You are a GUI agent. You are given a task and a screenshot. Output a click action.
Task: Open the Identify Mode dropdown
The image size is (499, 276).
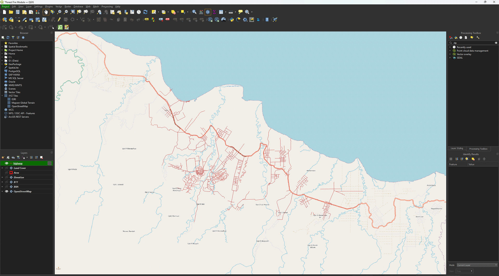[x=477, y=265]
